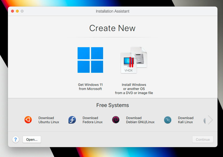The height and width of the screenshot is (157, 223).
Task: Click the "Installation Assistant" title bar text
Action: [112, 11]
